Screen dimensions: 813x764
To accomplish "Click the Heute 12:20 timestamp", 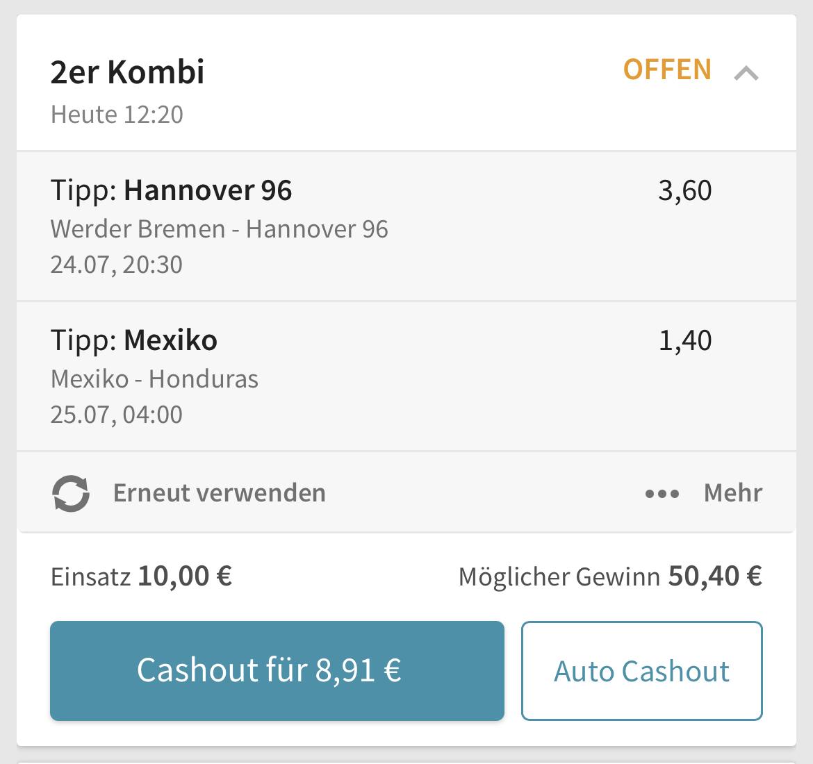I will (117, 115).
